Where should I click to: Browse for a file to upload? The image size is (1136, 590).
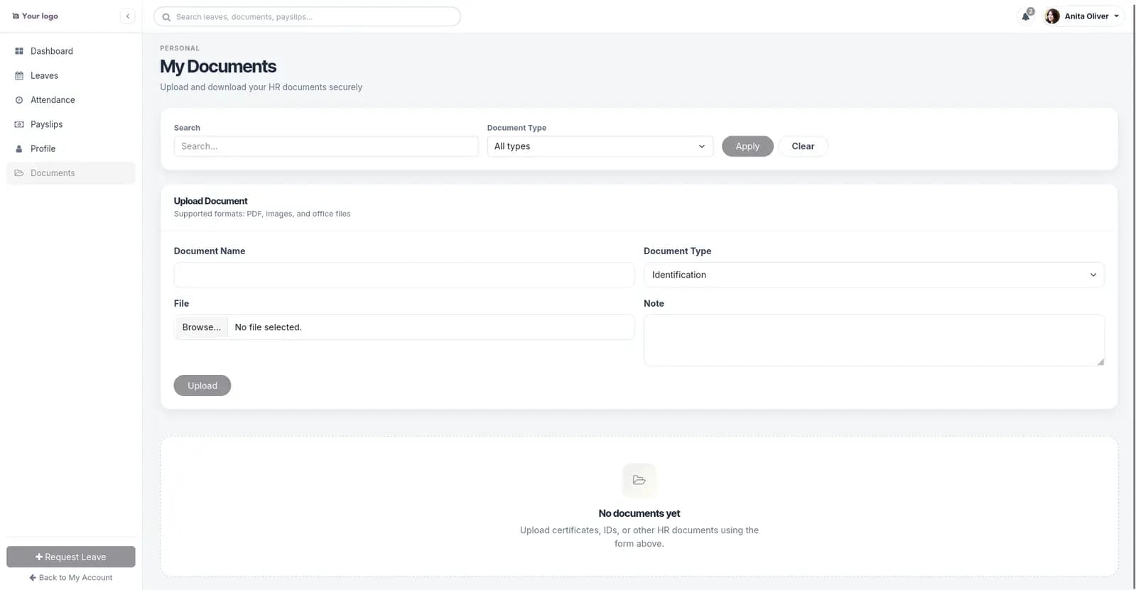(201, 327)
